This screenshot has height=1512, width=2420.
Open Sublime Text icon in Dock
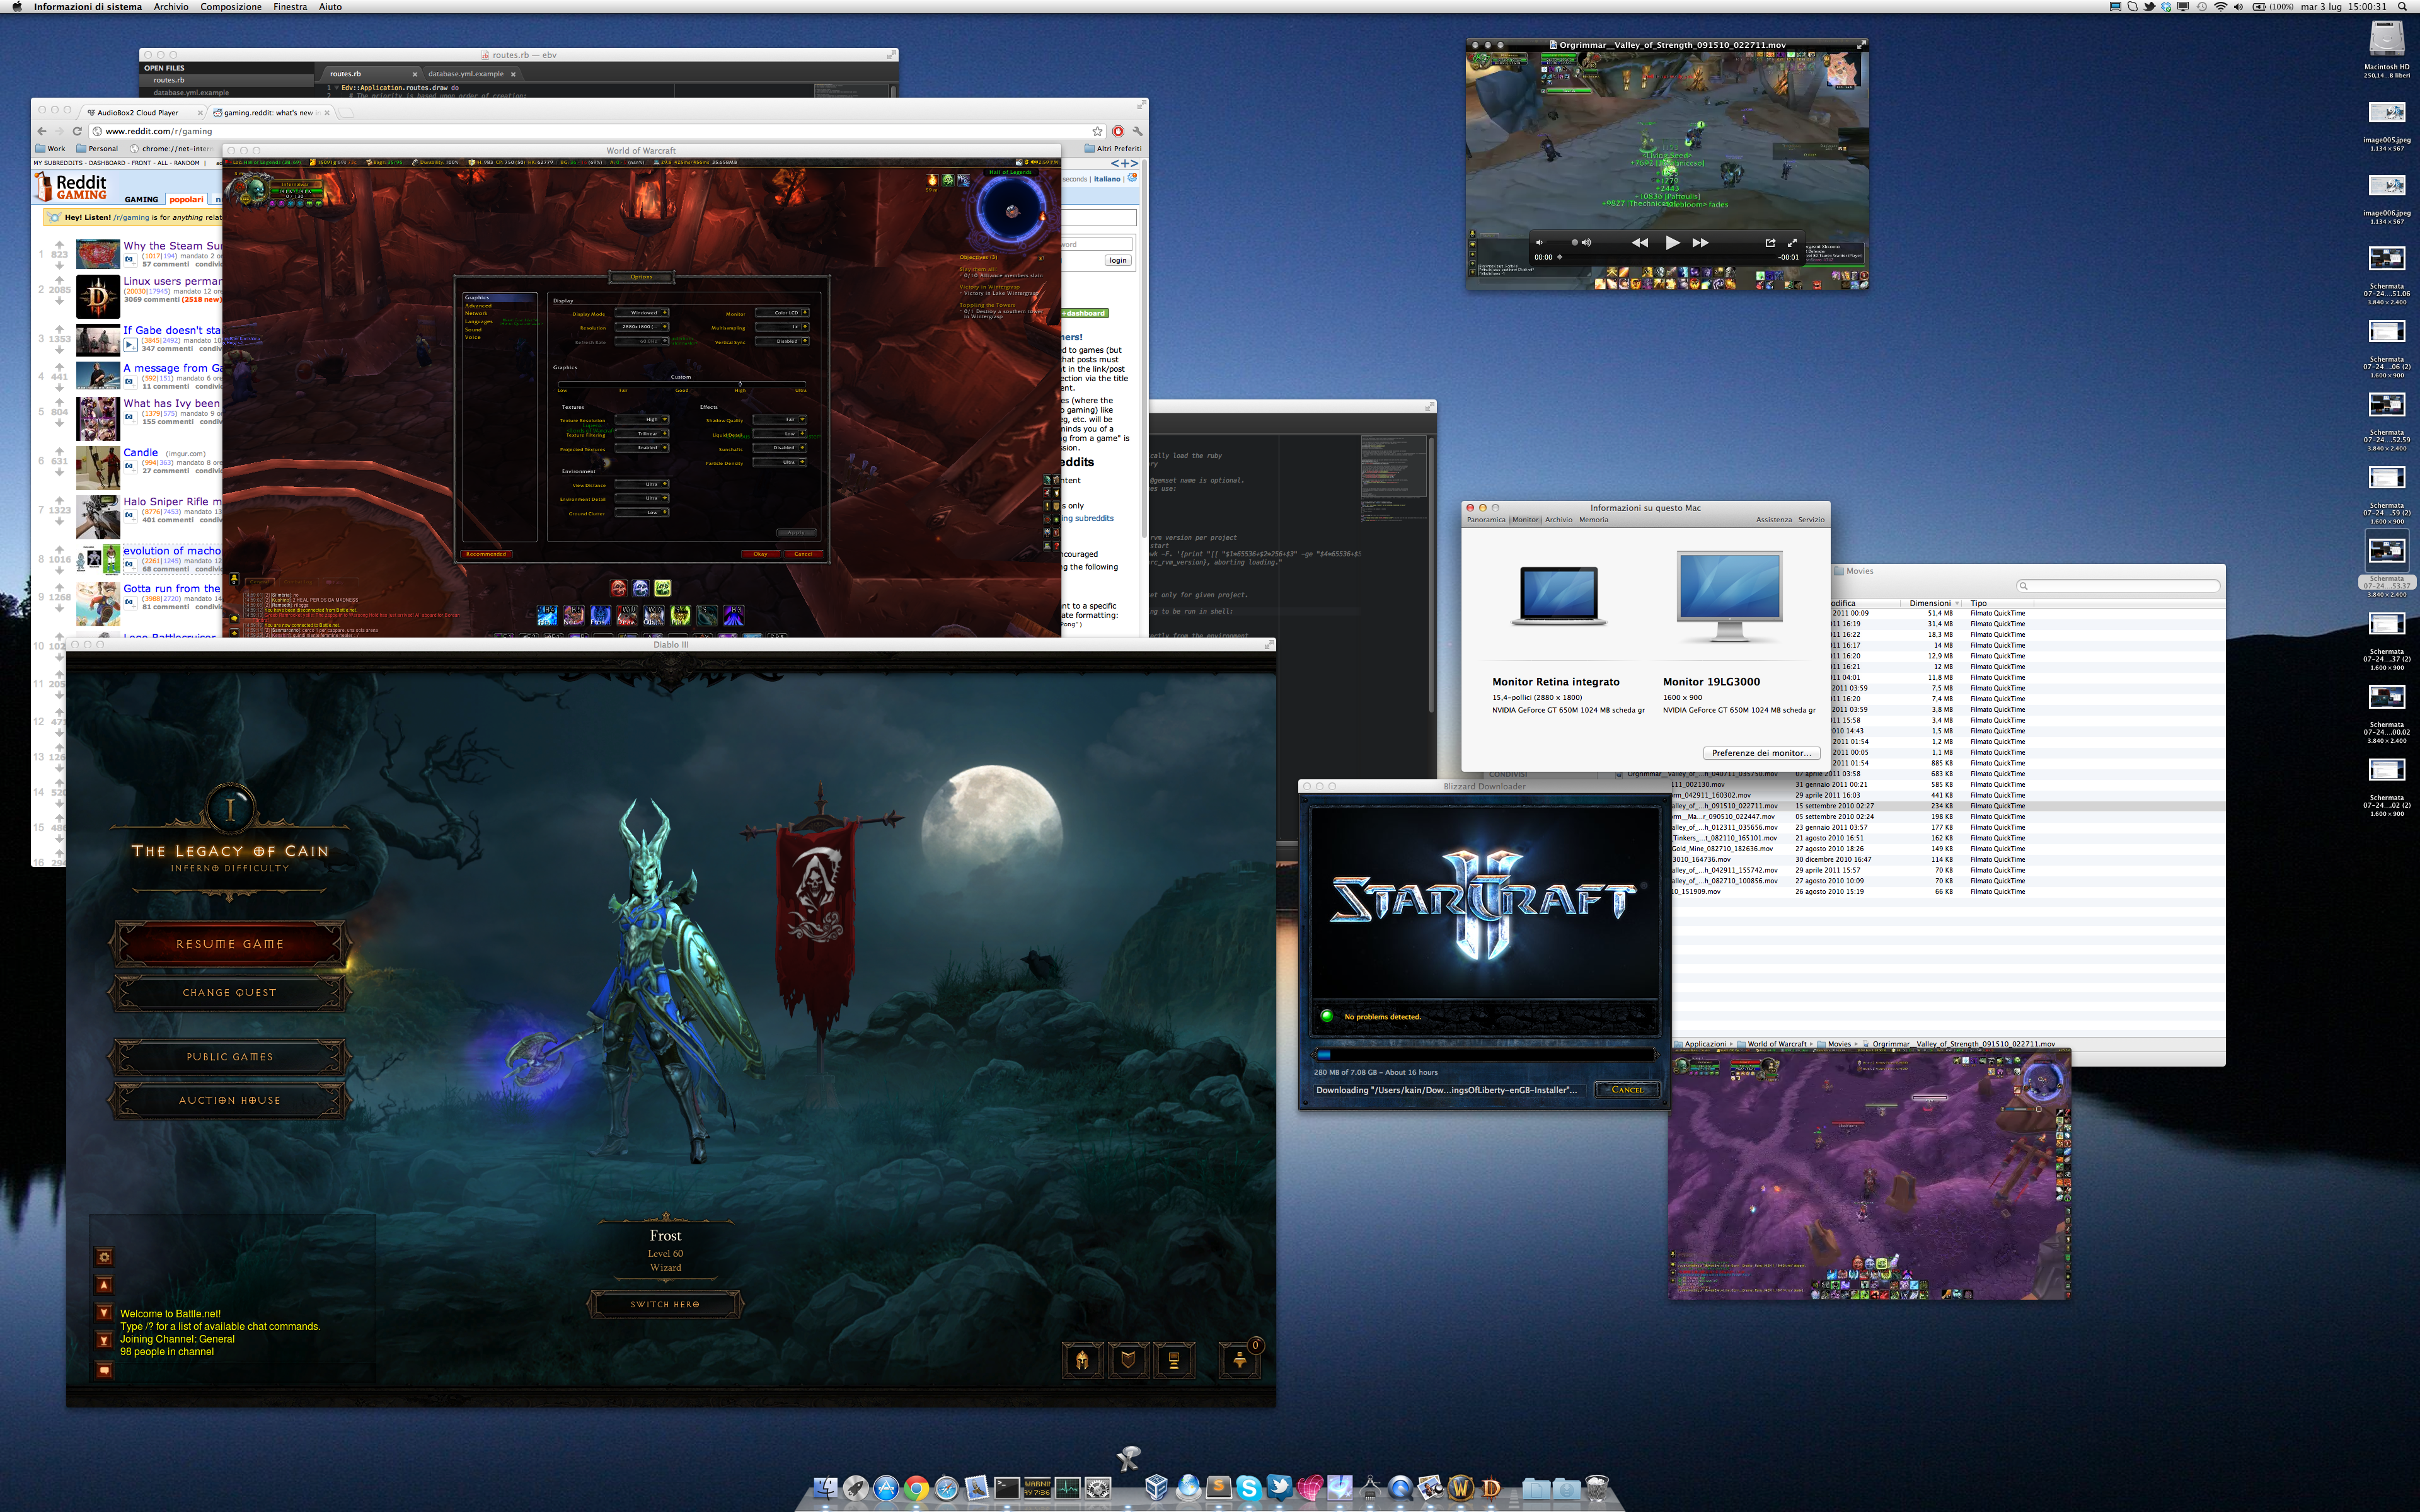click(1219, 1489)
